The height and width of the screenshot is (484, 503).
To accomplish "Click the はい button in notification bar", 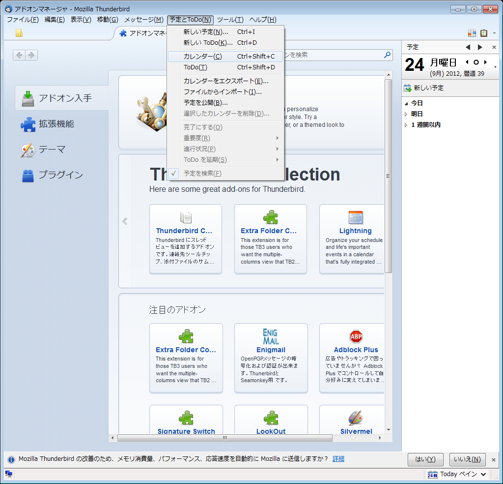I will tap(425, 459).
